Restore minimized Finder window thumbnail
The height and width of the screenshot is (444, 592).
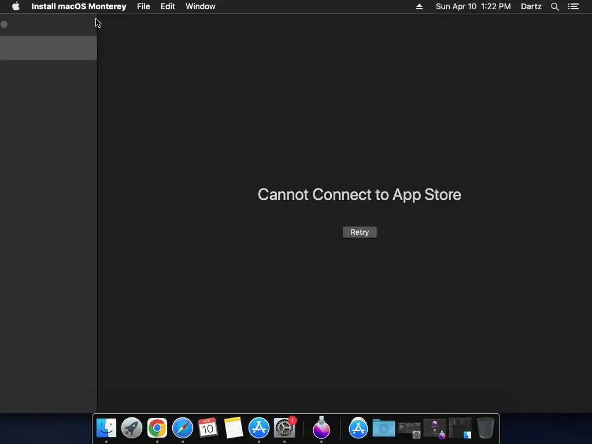460,428
